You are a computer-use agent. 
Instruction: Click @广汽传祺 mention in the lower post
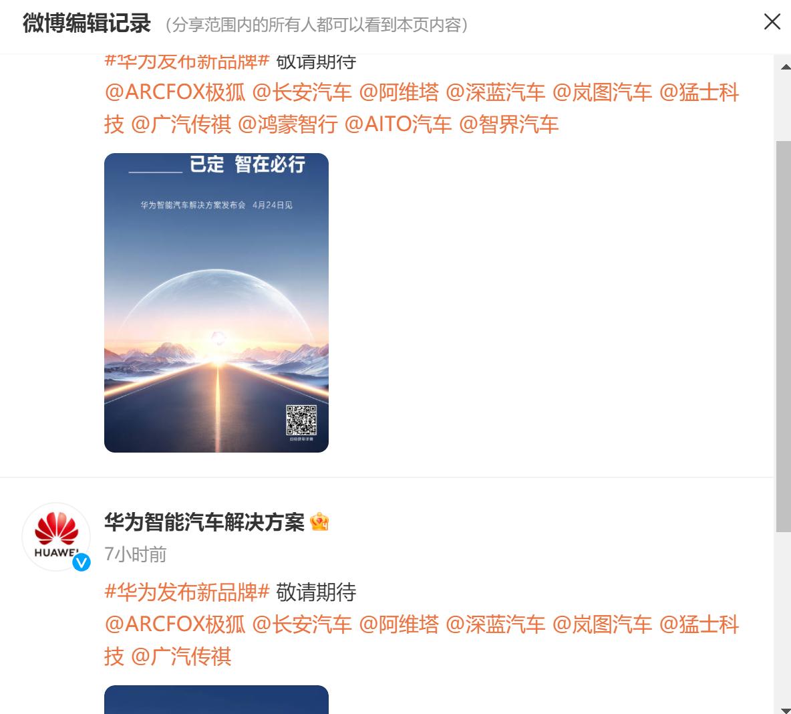tap(181, 657)
